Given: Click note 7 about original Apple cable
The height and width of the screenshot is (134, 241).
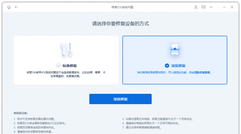Looking at the screenshot, I should coord(142,127).
